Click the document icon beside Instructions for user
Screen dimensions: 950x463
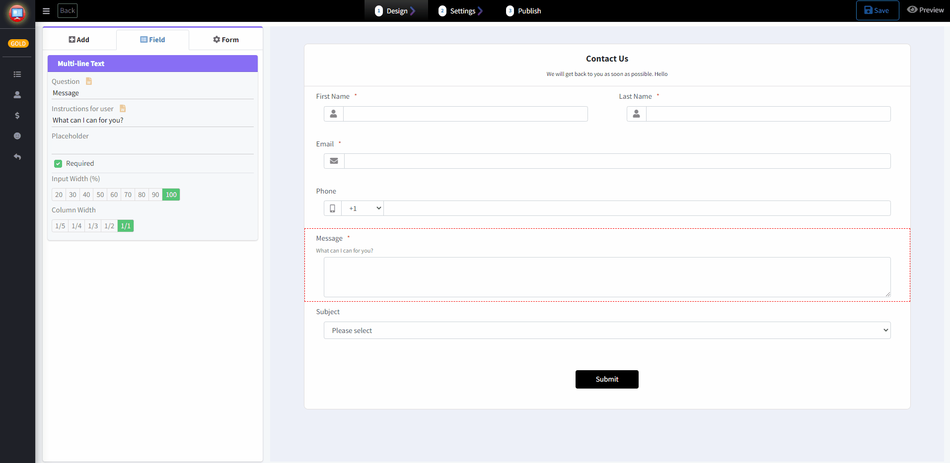122,108
